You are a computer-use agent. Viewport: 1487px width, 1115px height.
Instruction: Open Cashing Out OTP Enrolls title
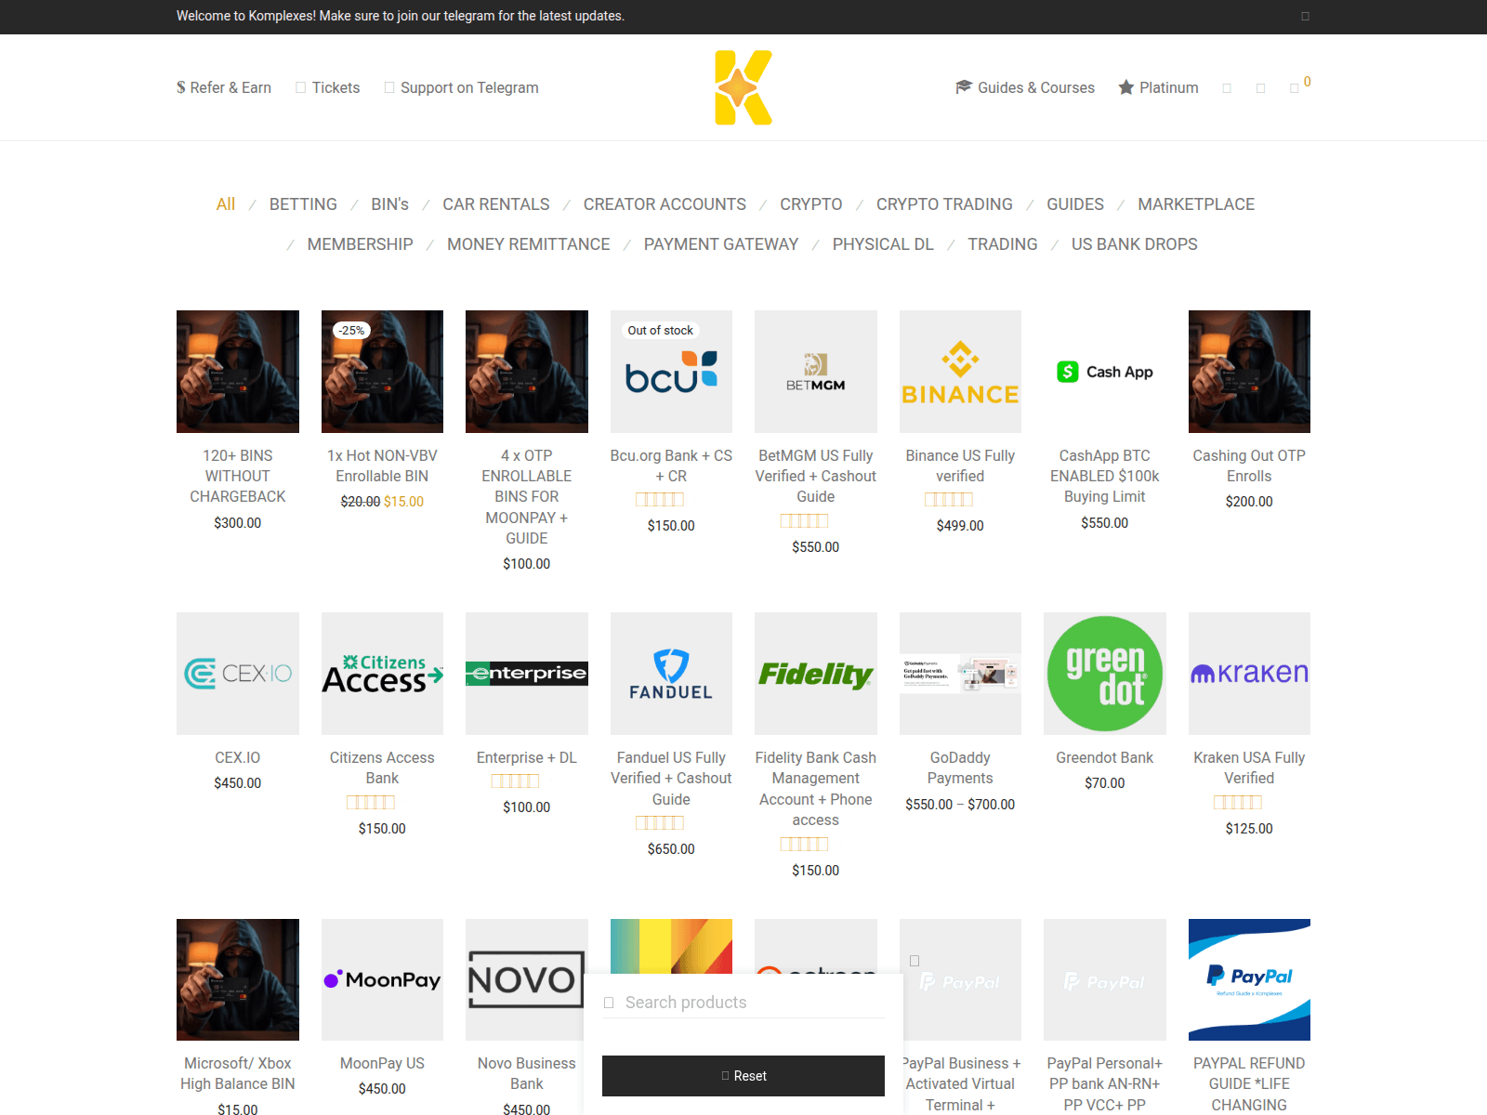1249,466
